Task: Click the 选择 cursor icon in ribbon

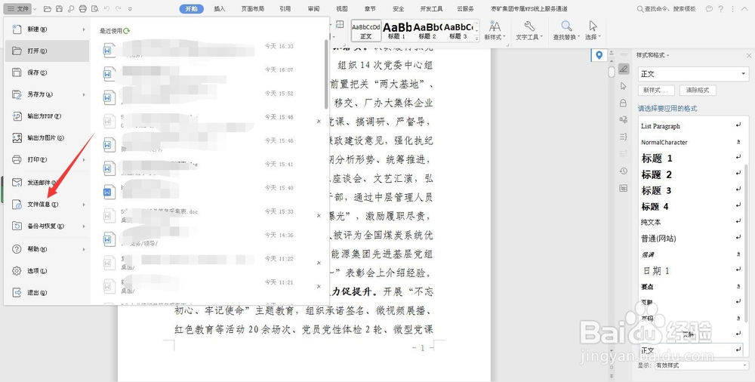Action: pos(593,26)
